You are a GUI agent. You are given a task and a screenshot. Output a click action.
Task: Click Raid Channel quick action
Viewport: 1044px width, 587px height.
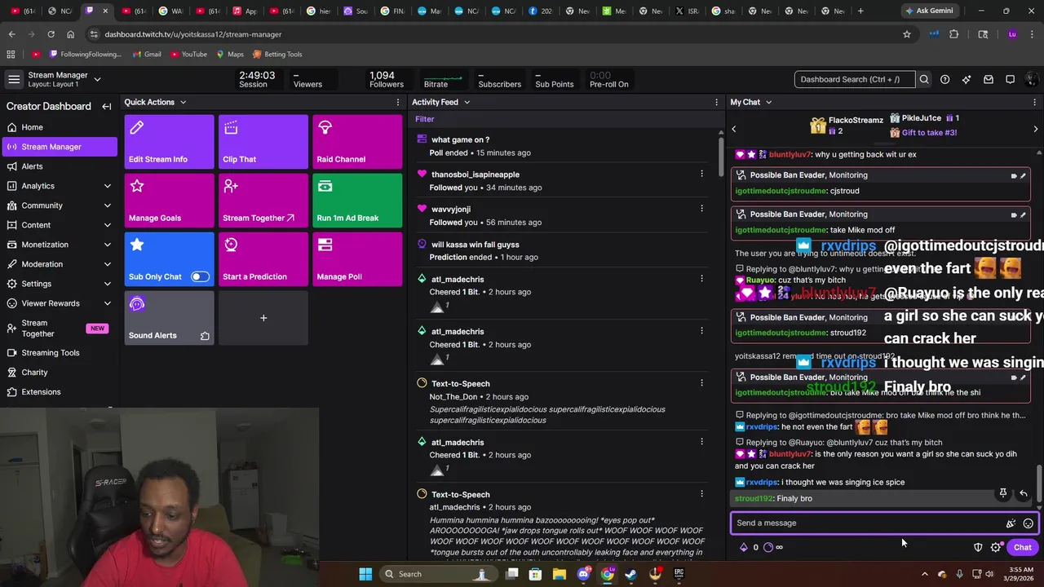357,142
